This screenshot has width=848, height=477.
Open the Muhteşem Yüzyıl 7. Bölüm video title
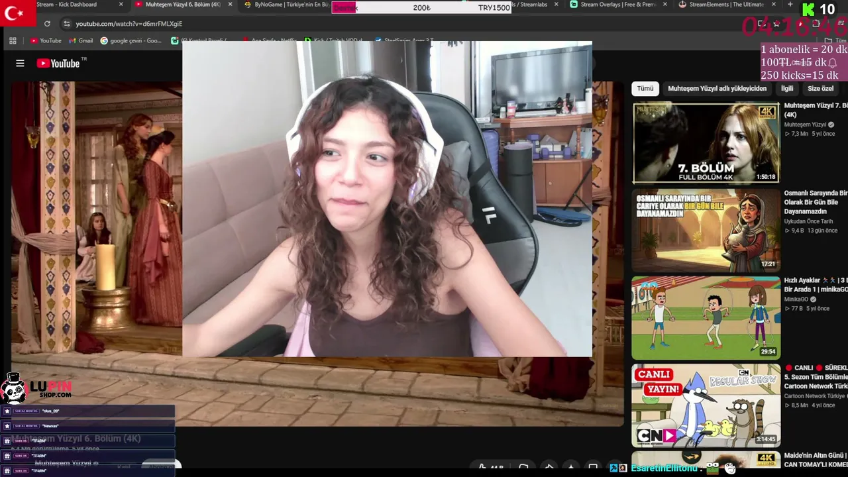coord(816,110)
